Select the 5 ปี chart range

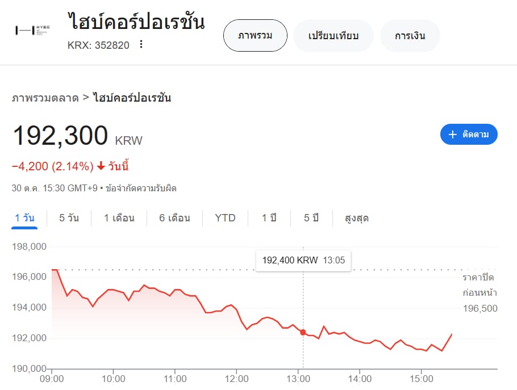coord(311,218)
